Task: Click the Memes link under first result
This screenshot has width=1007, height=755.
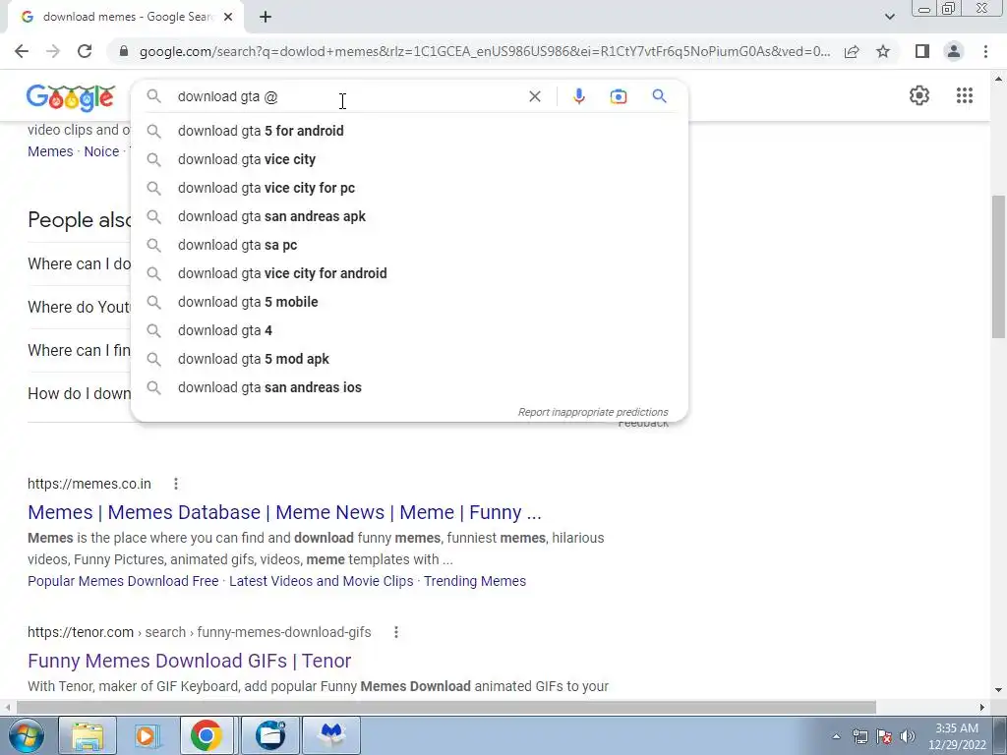Action: 50,151
